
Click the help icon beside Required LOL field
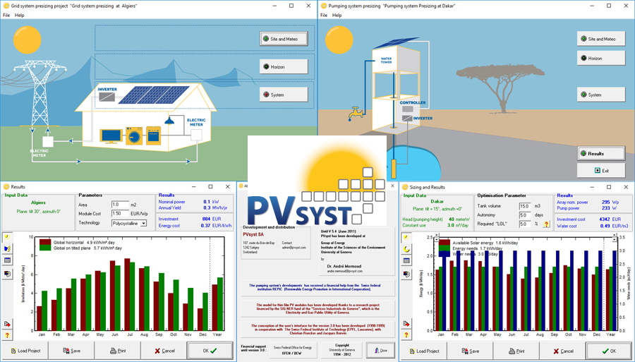(546, 224)
